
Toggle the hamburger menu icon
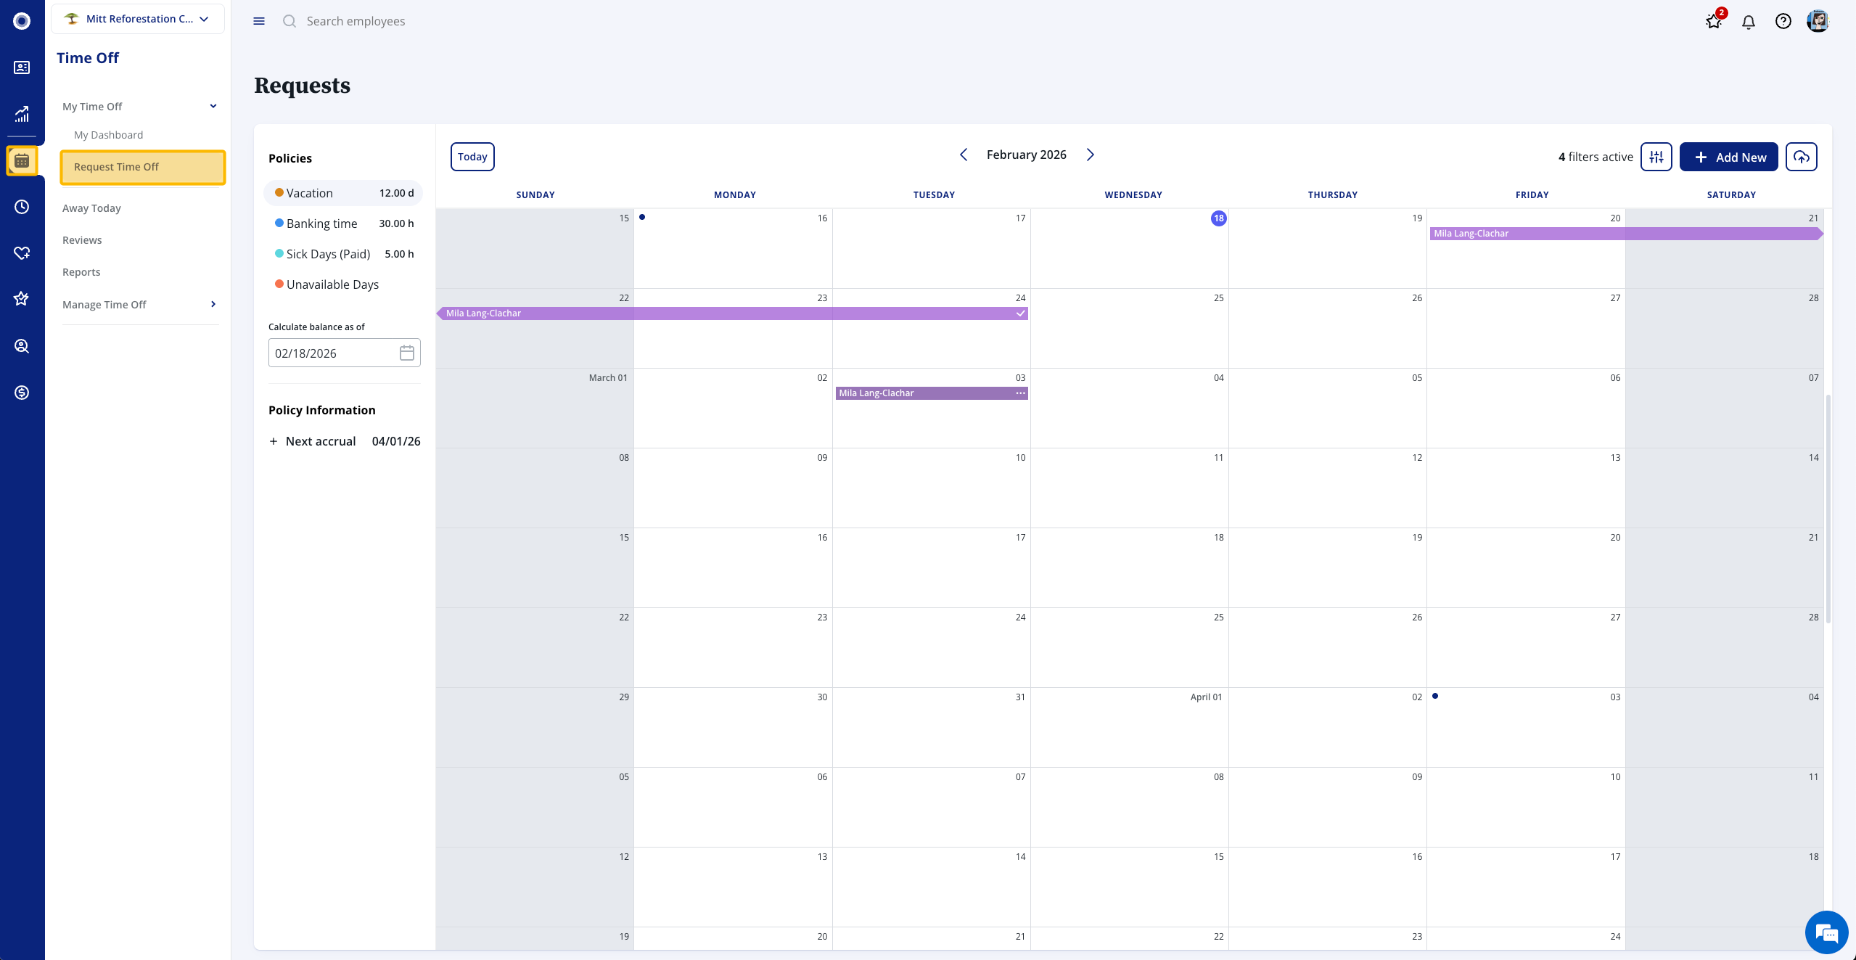click(x=259, y=21)
